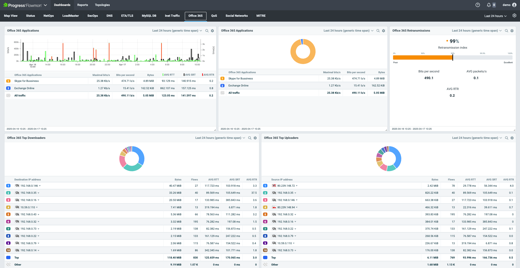This screenshot has width=520, height=268.
Task: Click the orange retransmission index bar
Action: pos(423,58)
